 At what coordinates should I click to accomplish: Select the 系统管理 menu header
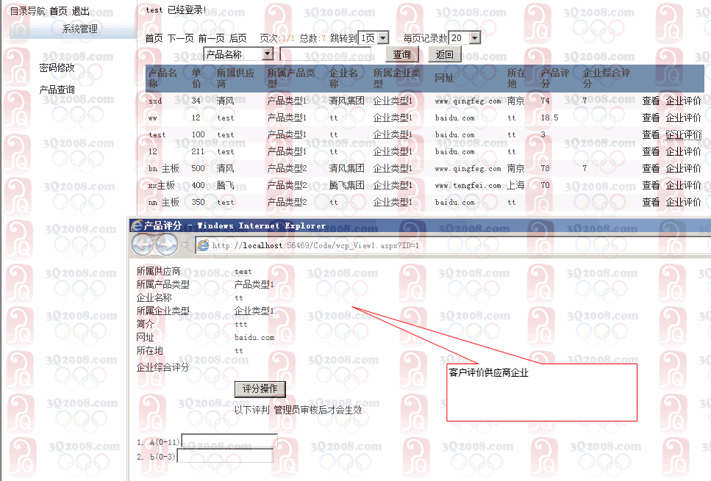80,29
